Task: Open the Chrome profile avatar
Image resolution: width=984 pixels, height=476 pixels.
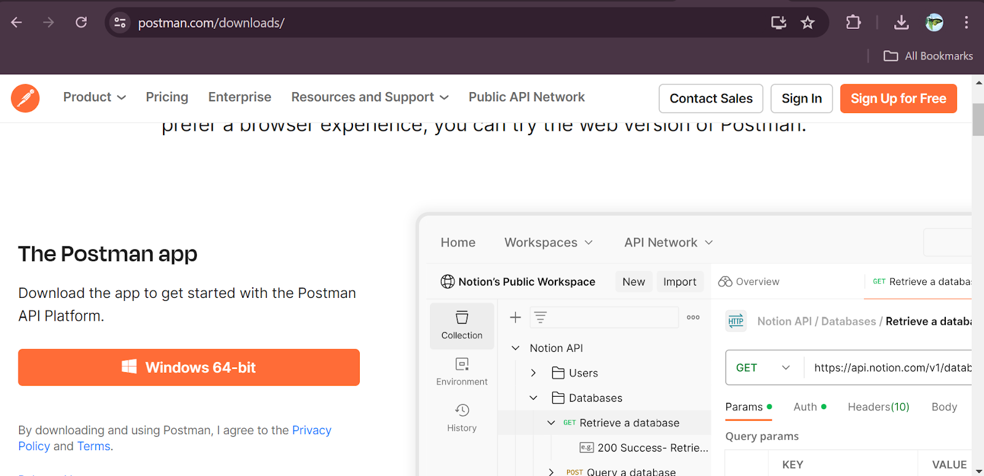Action: pyautogui.click(x=934, y=23)
